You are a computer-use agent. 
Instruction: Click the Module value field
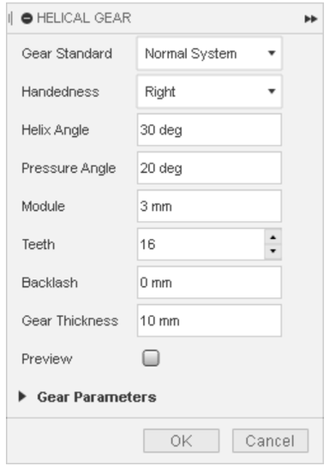[x=209, y=206]
